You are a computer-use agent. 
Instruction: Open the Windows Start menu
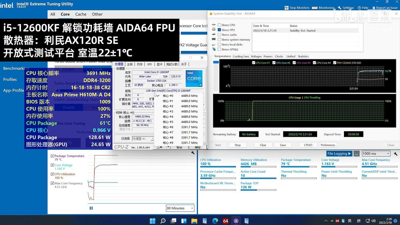click(x=153, y=221)
